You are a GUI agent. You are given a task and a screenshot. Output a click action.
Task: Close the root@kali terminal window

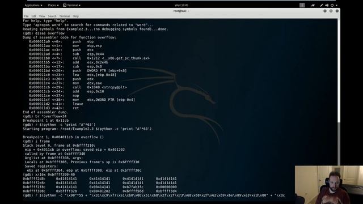(x=337, y=11)
